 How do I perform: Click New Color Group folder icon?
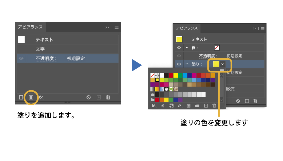point(197,106)
